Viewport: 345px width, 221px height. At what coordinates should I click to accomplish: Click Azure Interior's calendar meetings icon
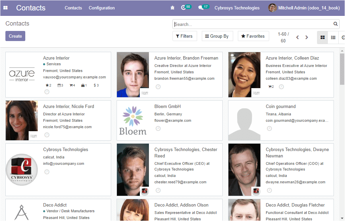click(x=59, y=85)
